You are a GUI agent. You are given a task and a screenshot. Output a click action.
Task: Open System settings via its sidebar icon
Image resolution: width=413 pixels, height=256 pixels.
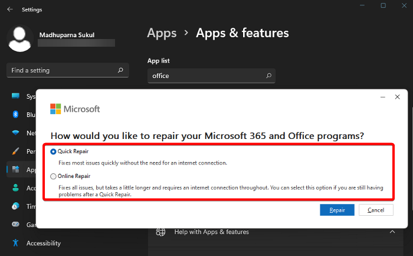pyautogui.click(x=15, y=97)
